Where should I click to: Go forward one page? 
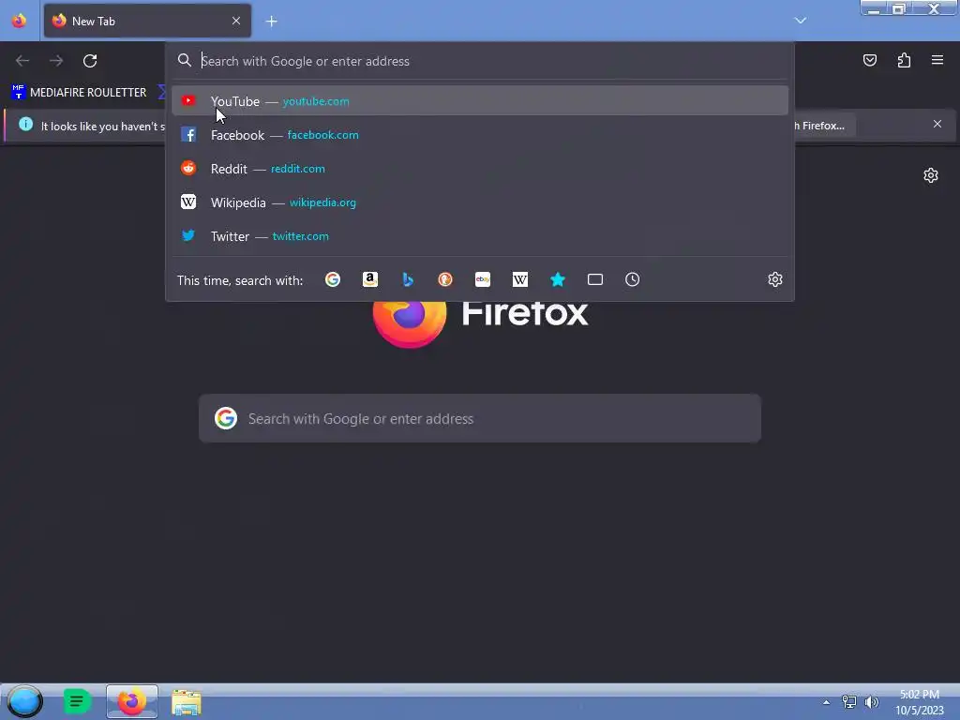56,61
